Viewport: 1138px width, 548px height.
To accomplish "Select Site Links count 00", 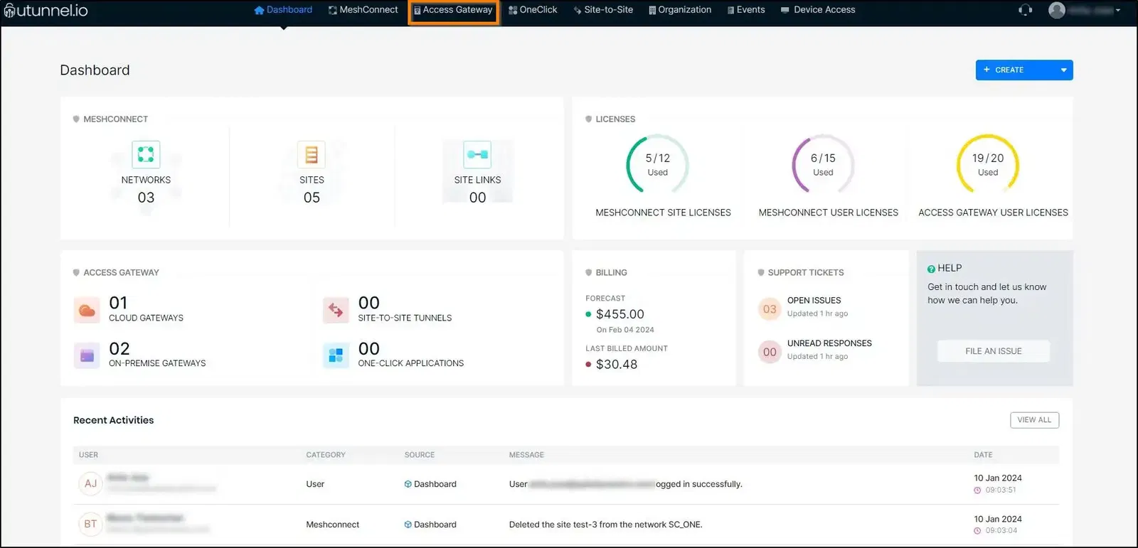I will (477, 198).
